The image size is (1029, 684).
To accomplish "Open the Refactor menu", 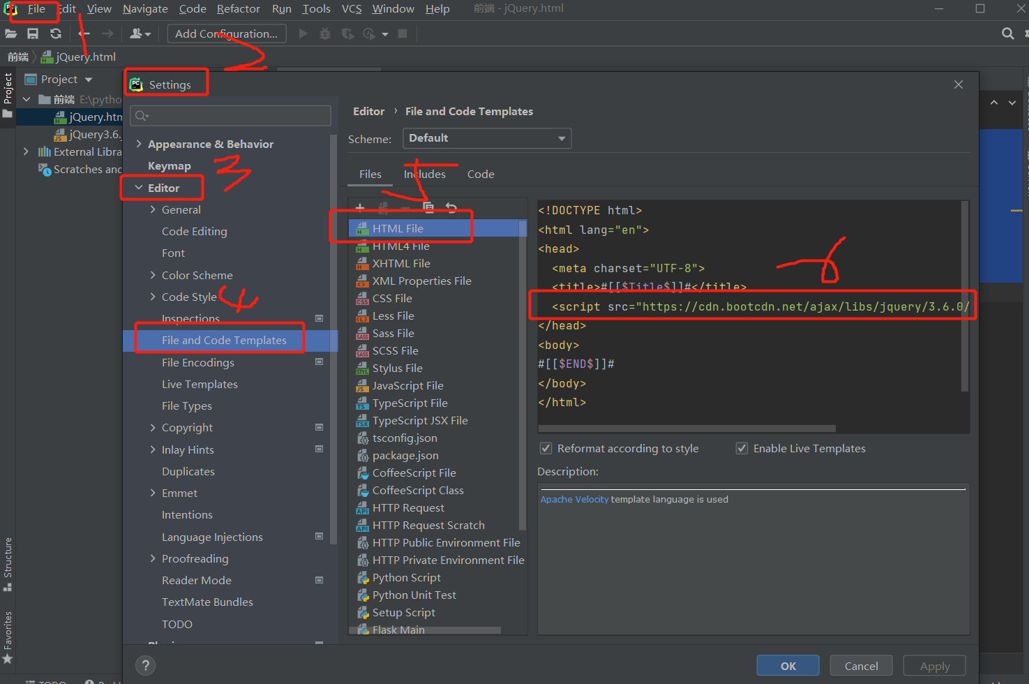I will [239, 9].
